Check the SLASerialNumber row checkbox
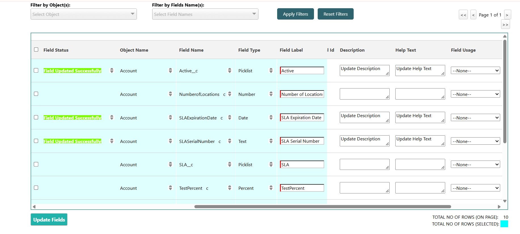The height and width of the screenshot is (234, 520). click(36, 141)
